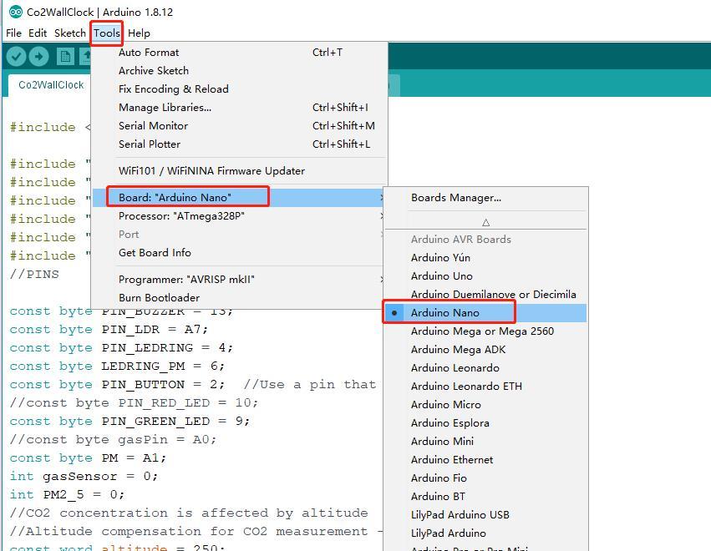711x551 pixels.
Task: Select Arduino Esplora board
Action: 485,422
